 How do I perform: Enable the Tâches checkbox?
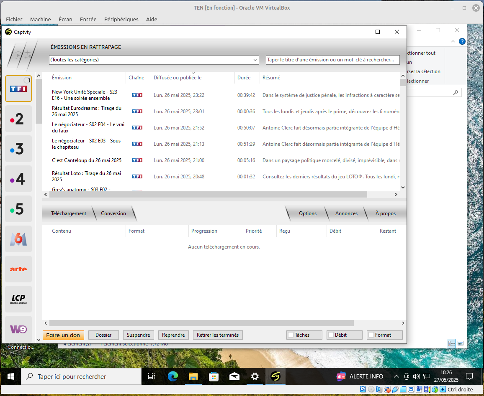pyautogui.click(x=291, y=335)
